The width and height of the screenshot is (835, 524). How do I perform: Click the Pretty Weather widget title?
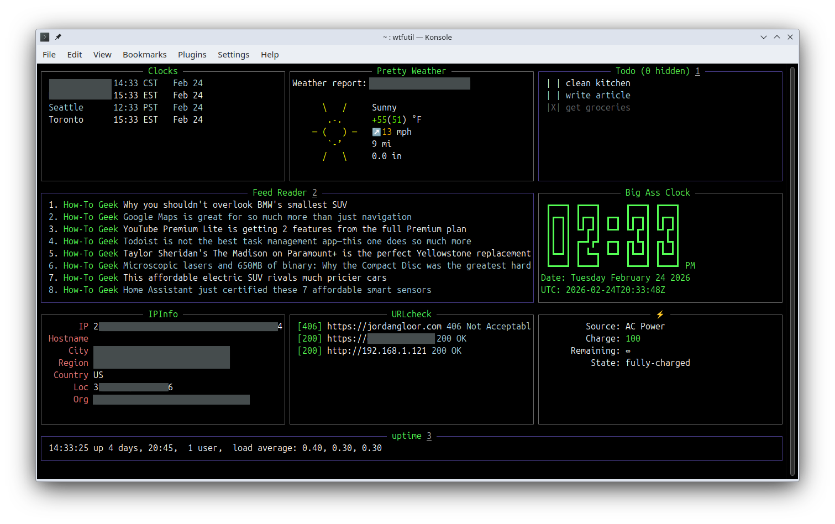411,71
